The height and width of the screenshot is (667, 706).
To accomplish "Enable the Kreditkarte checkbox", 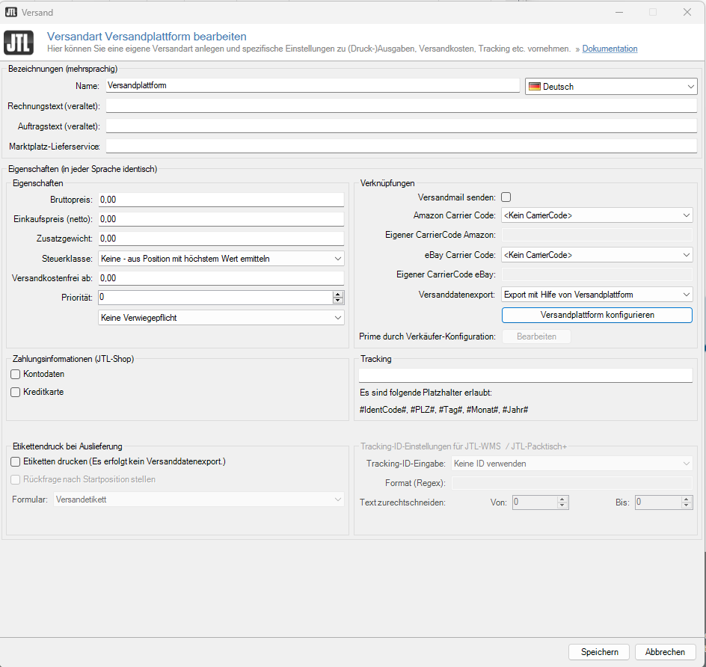I will tap(15, 391).
